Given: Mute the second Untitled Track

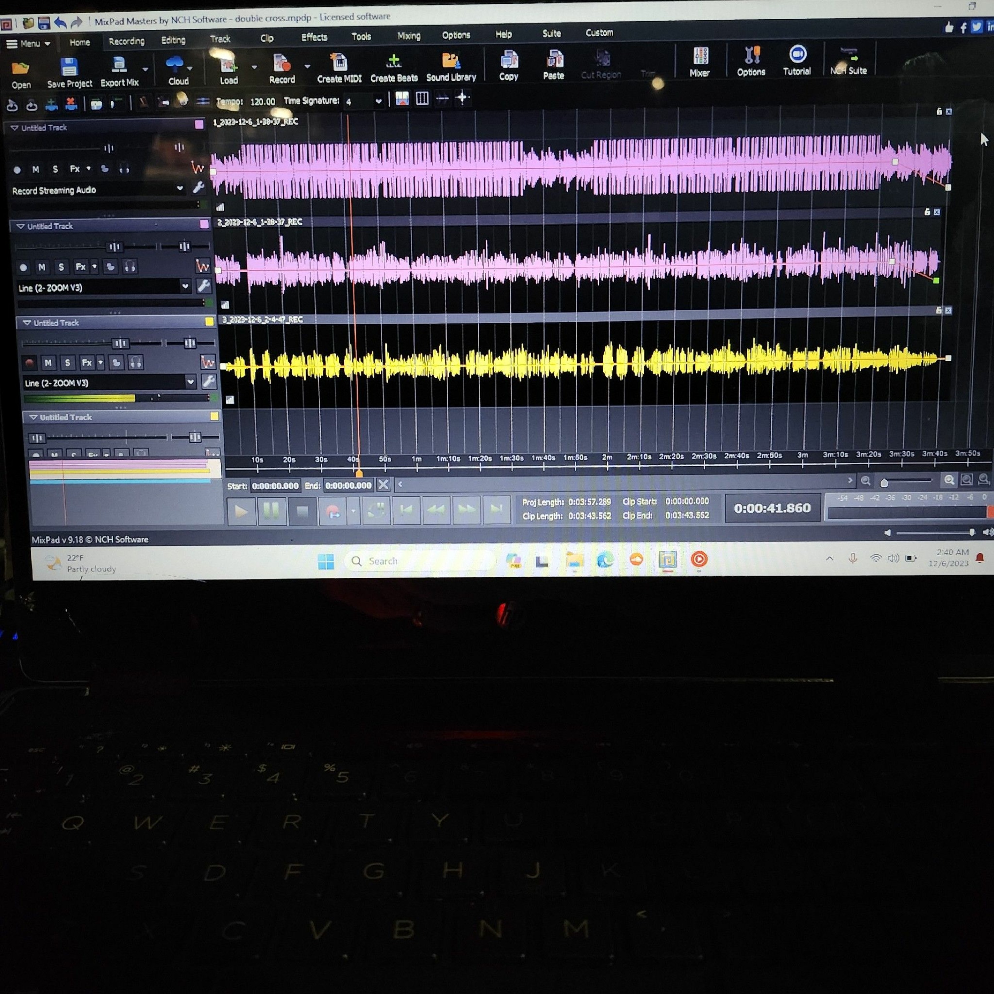Looking at the screenshot, I should 42,267.
